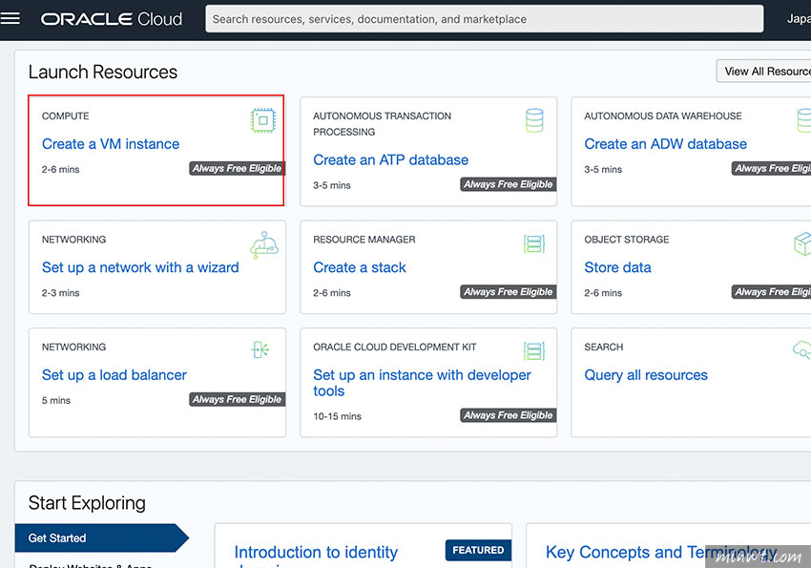Open Set up a network with a wizard
Viewport: 811px width, 568px height.
(140, 267)
